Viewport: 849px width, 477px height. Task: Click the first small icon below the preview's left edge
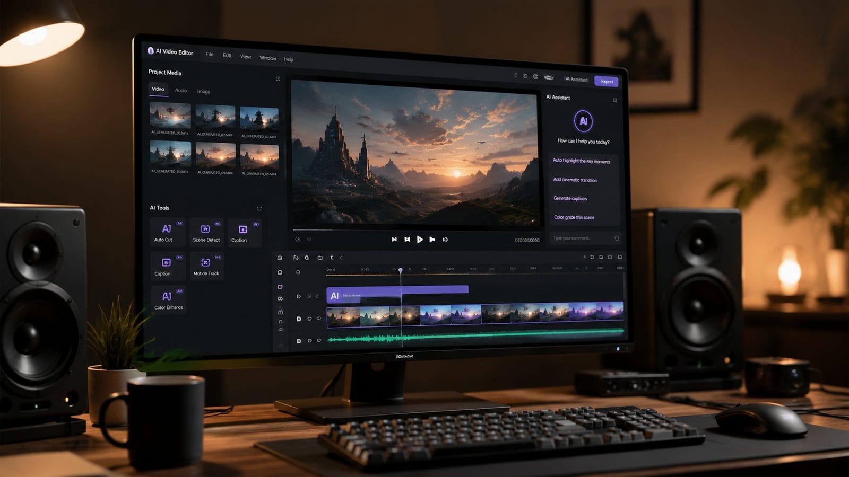tap(297, 240)
